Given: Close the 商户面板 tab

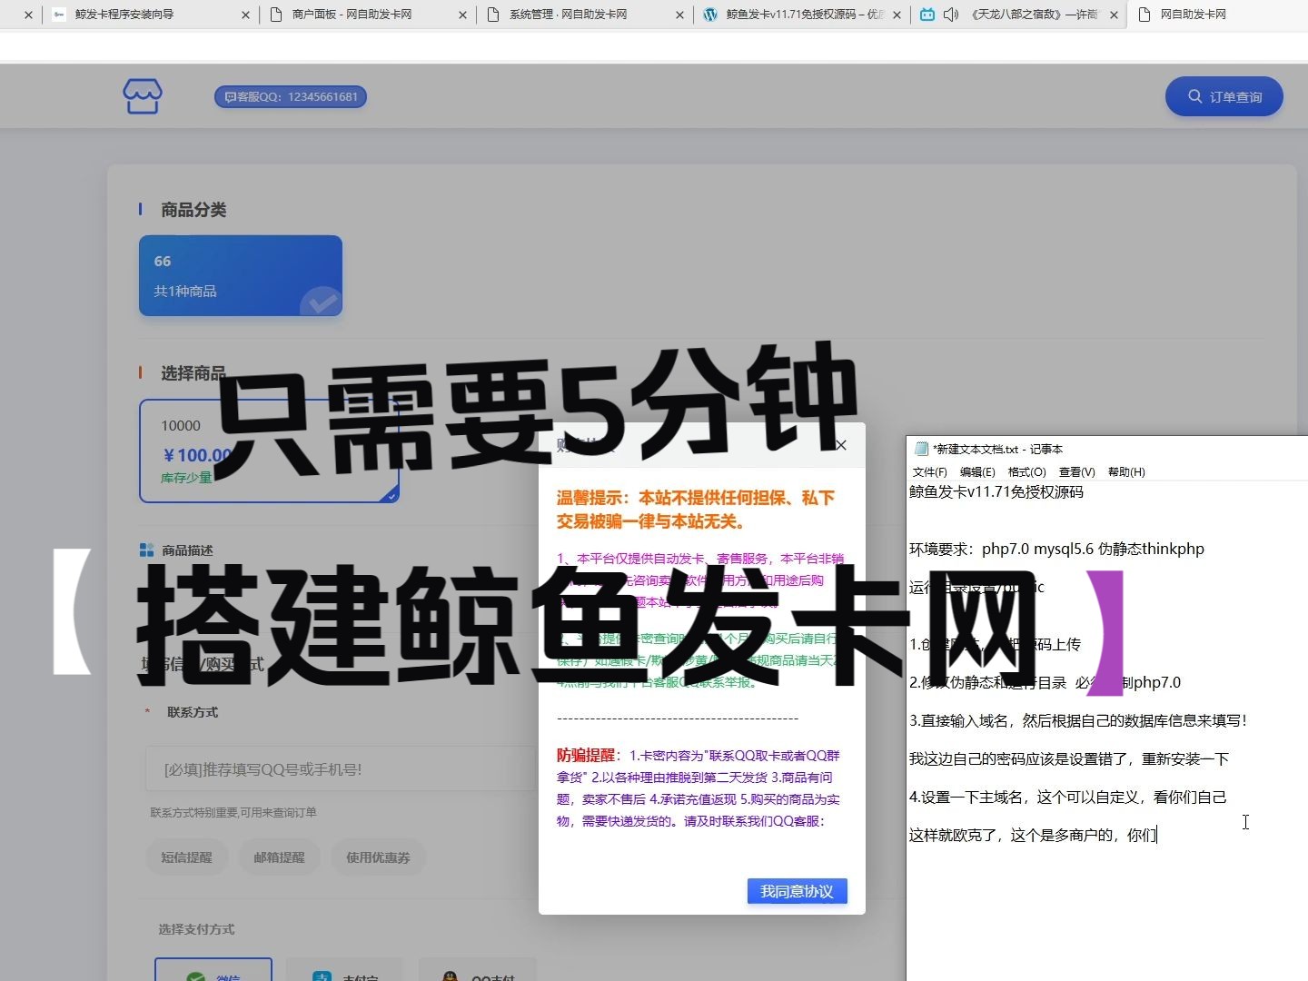Looking at the screenshot, I should [x=462, y=15].
